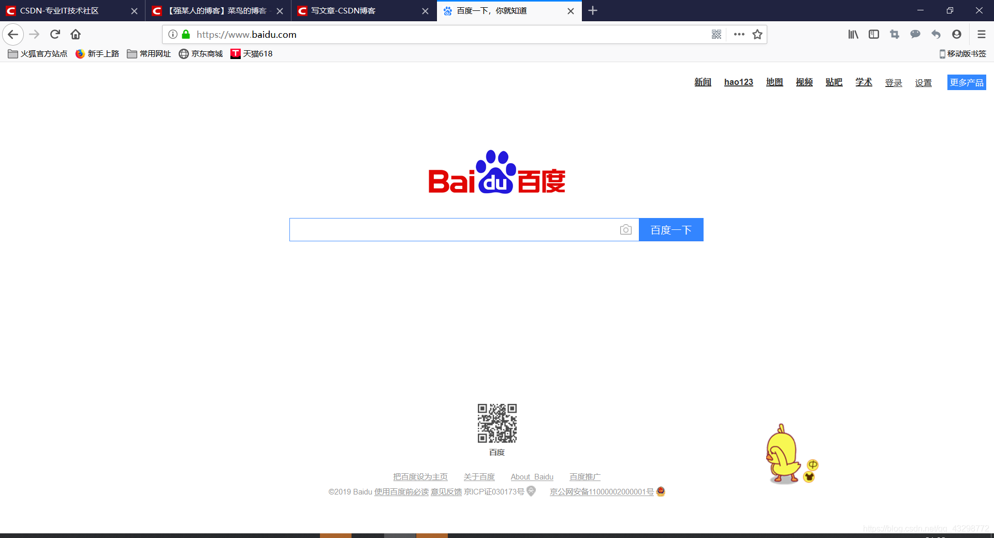The width and height of the screenshot is (994, 538).
Task: Close the 强某人的博客 tab
Action: 280,11
